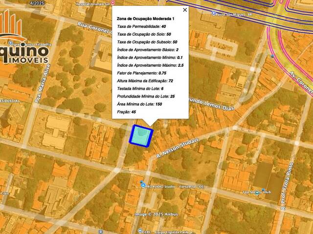
Task: Click the Área Mínima do Lote value
Action: (158, 104)
